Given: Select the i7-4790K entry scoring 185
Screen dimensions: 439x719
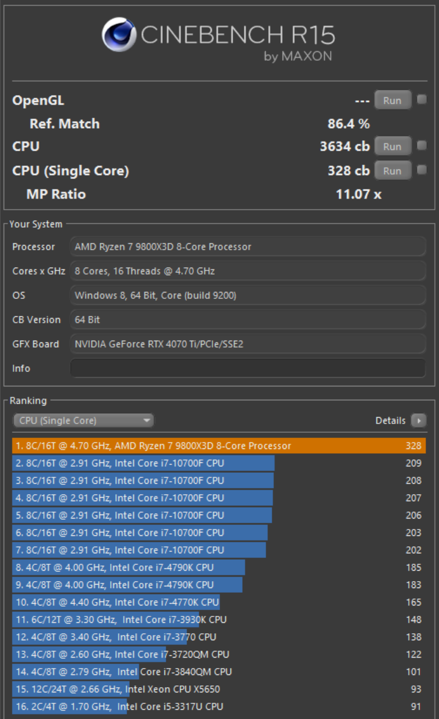Looking at the screenshot, I should click(218, 567).
